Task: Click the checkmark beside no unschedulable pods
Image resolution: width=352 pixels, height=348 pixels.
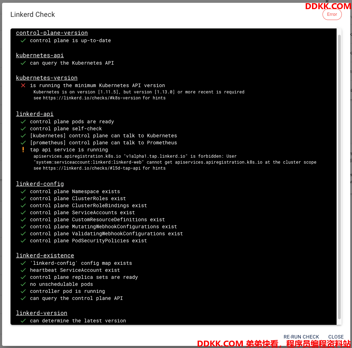Action: click(x=23, y=284)
